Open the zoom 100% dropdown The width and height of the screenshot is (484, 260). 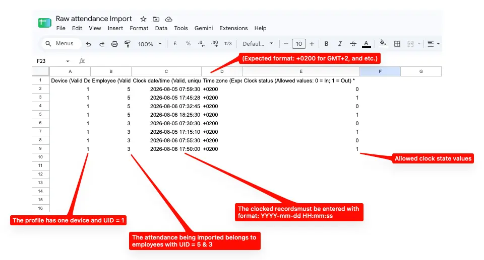pos(150,44)
